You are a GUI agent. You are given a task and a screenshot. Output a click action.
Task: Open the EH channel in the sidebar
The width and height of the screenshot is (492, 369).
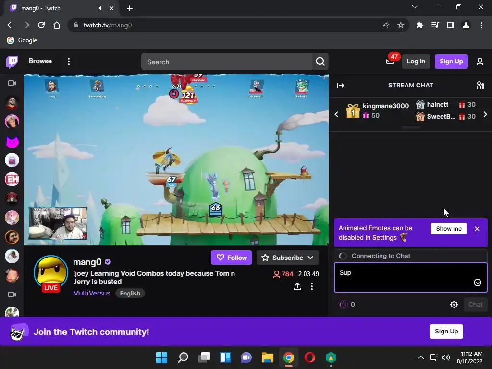[x=12, y=179]
